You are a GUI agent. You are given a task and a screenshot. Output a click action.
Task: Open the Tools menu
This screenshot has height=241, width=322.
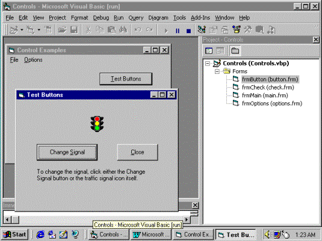click(179, 18)
